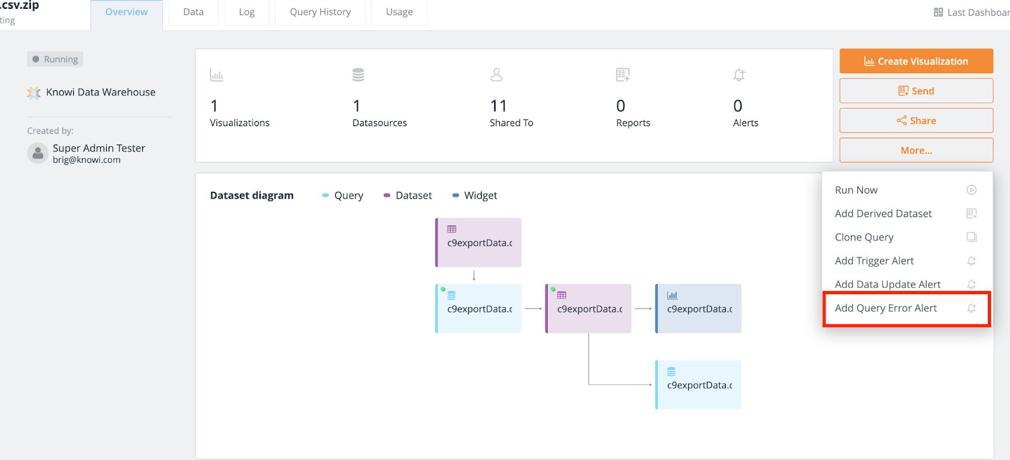Click the Visualizations bar chart icon

(x=217, y=75)
